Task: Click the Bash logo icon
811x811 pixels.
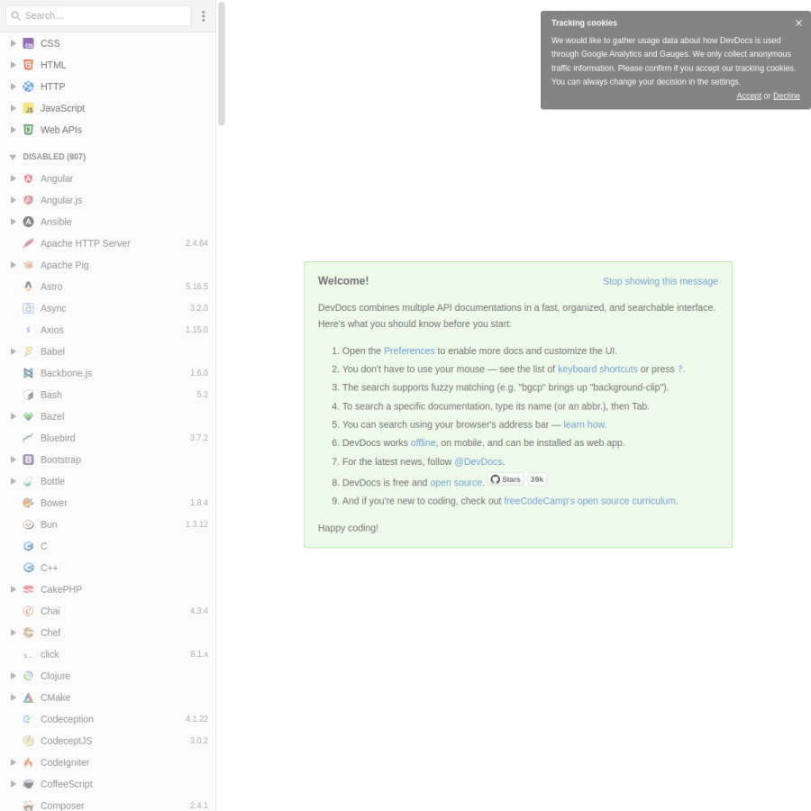Action: 29,396
